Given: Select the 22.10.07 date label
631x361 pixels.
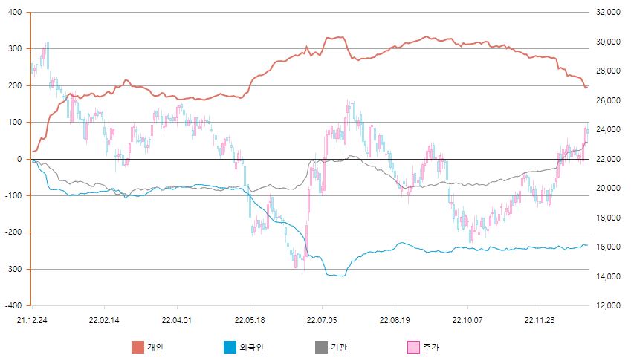Looking at the screenshot, I should coord(467,319).
